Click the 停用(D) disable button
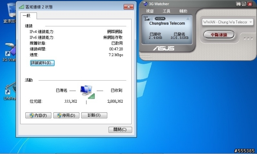This screenshot has width=257, height=154. click(x=66, y=115)
